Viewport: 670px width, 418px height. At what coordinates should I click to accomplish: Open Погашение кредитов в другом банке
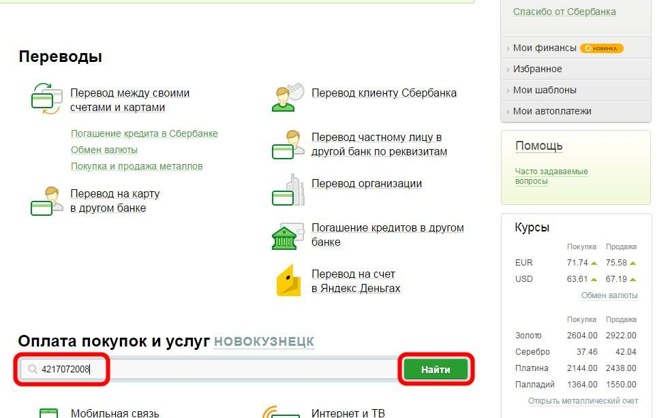point(388,235)
